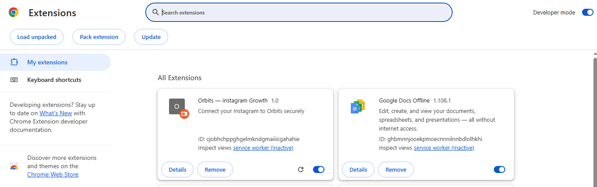Remove Google Docs Offline extension
597x187 pixels.
point(396,169)
